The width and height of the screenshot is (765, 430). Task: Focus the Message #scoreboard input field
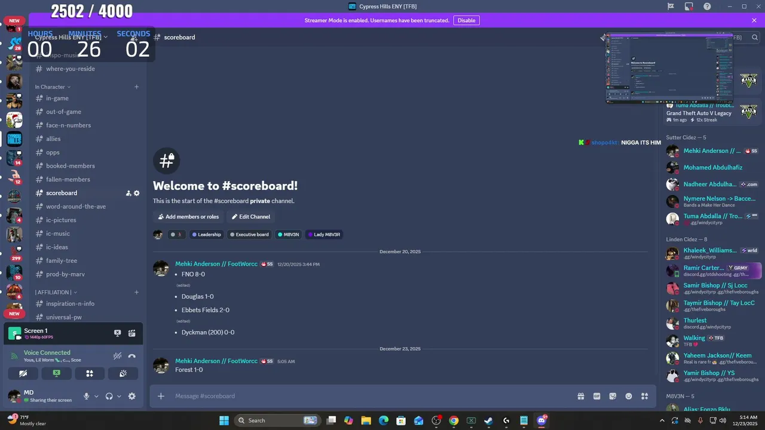click(x=371, y=396)
